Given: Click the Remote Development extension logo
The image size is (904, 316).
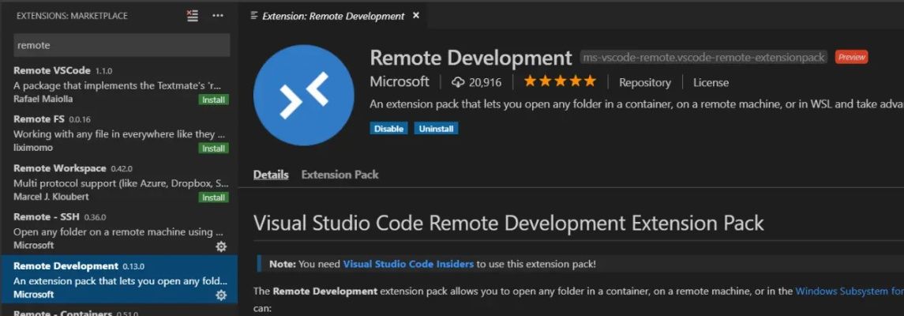Looking at the screenshot, I should (303, 96).
